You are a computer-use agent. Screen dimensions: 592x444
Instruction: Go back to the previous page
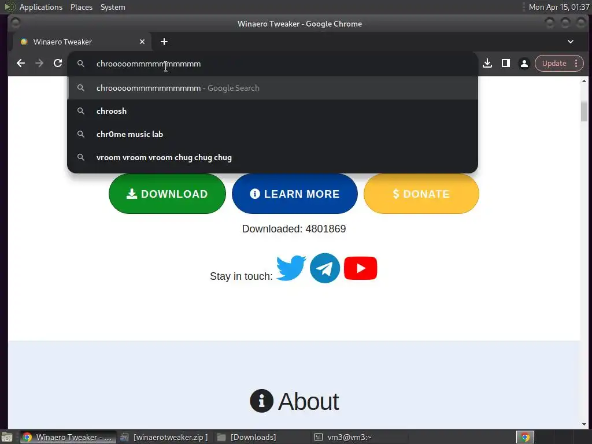(21, 64)
